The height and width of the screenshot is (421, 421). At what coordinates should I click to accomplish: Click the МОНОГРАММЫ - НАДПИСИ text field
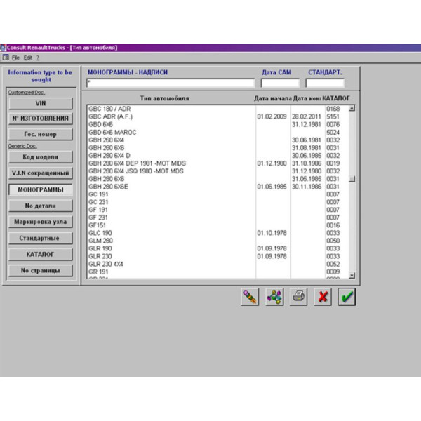click(170, 83)
